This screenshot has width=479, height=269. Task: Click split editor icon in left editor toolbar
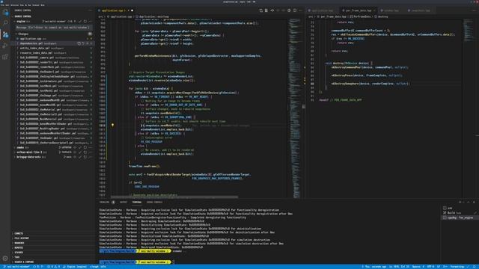pyautogui.click(x=295, y=10)
